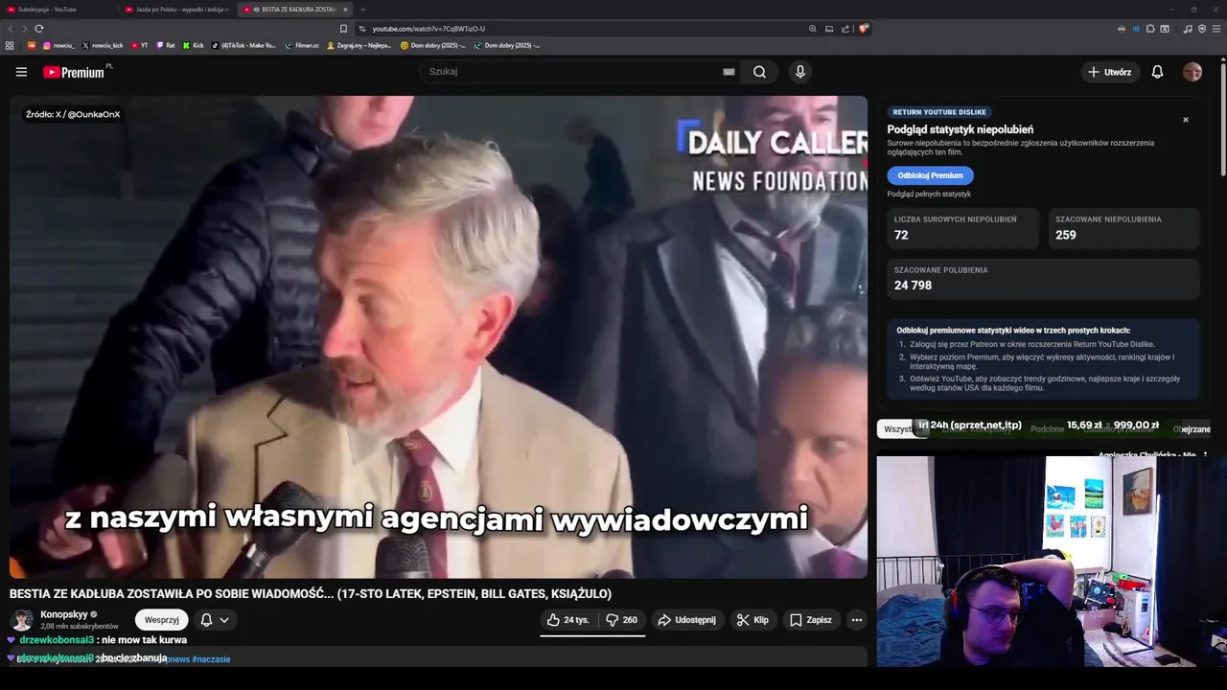Bookmark this page icon in address bar
Screen dimensions: 1227x690
[343, 29]
